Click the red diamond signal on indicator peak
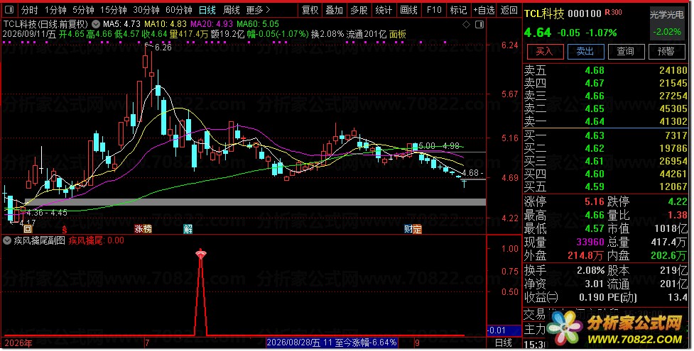Image resolution: width=694 pixels, height=351 pixels. 201,254
